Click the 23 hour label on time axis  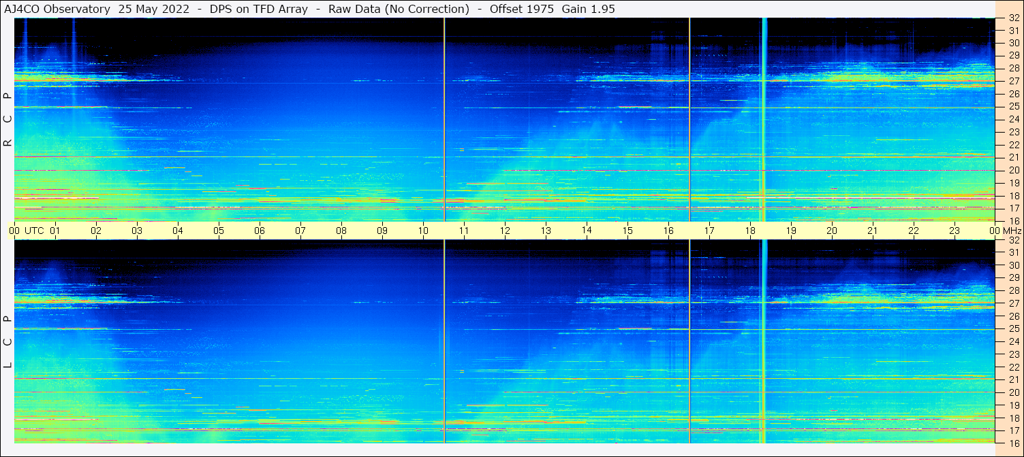pyautogui.click(x=955, y=231)
